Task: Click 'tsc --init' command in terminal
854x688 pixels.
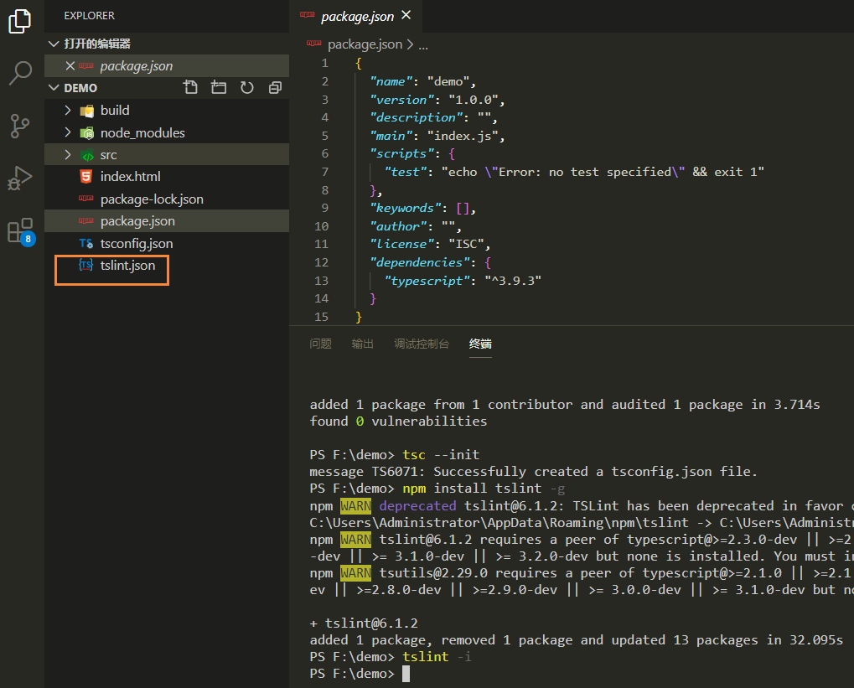Action: (441, 454)
